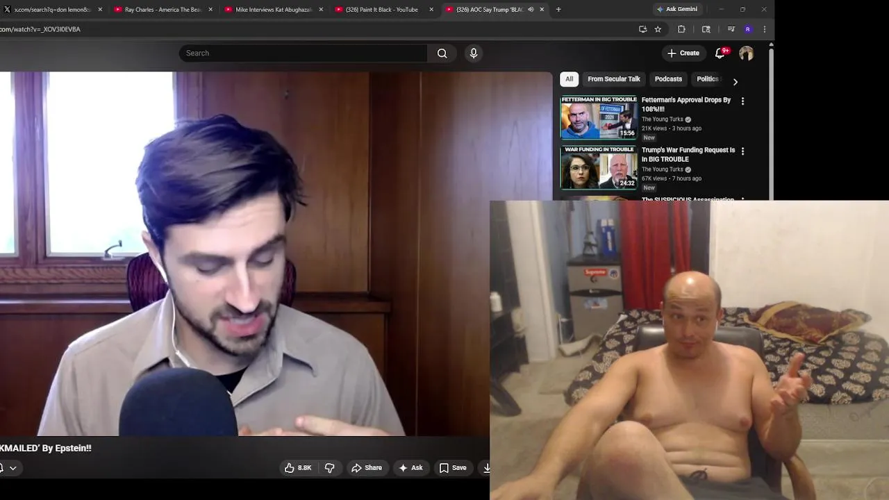This screenshot has width=889, height=500.
Task: Expand the subscription notification dropdown chevron
Action: (13, 468)
